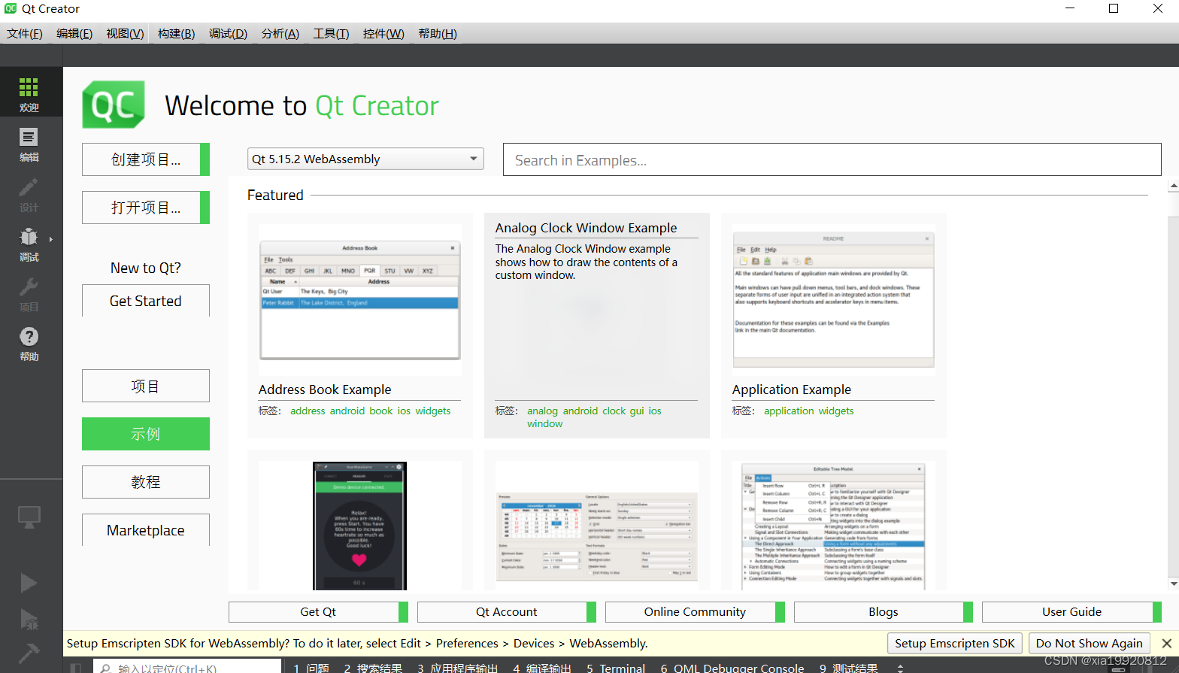This screenshot has height=673, width=1179.
Task: Open output panes up-down selector
Action: pos(900,668)
